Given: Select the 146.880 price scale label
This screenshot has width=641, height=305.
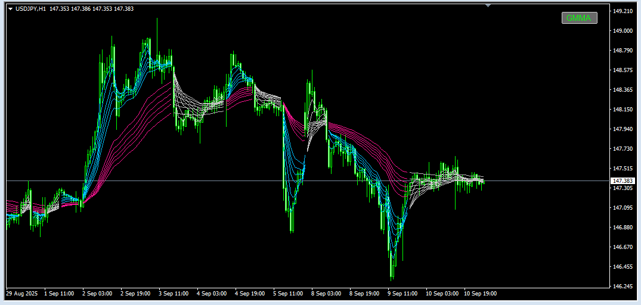Looking at the screenshot, I should tap(622, 228).
